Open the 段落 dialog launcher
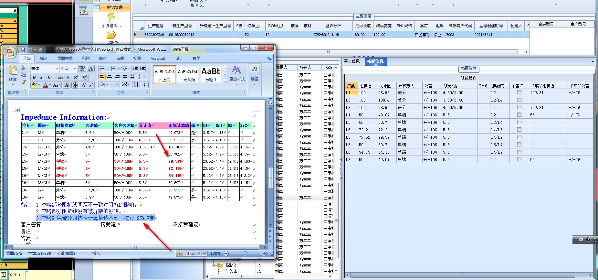The width and height of the screenshot is (598, 280). click(147, 92)
